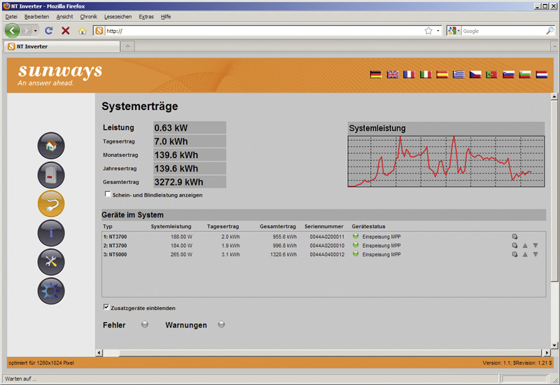Switch language via the German flag
Image resolution: width=560 pixels, height=385 pixels.
(x=376, y=74)
